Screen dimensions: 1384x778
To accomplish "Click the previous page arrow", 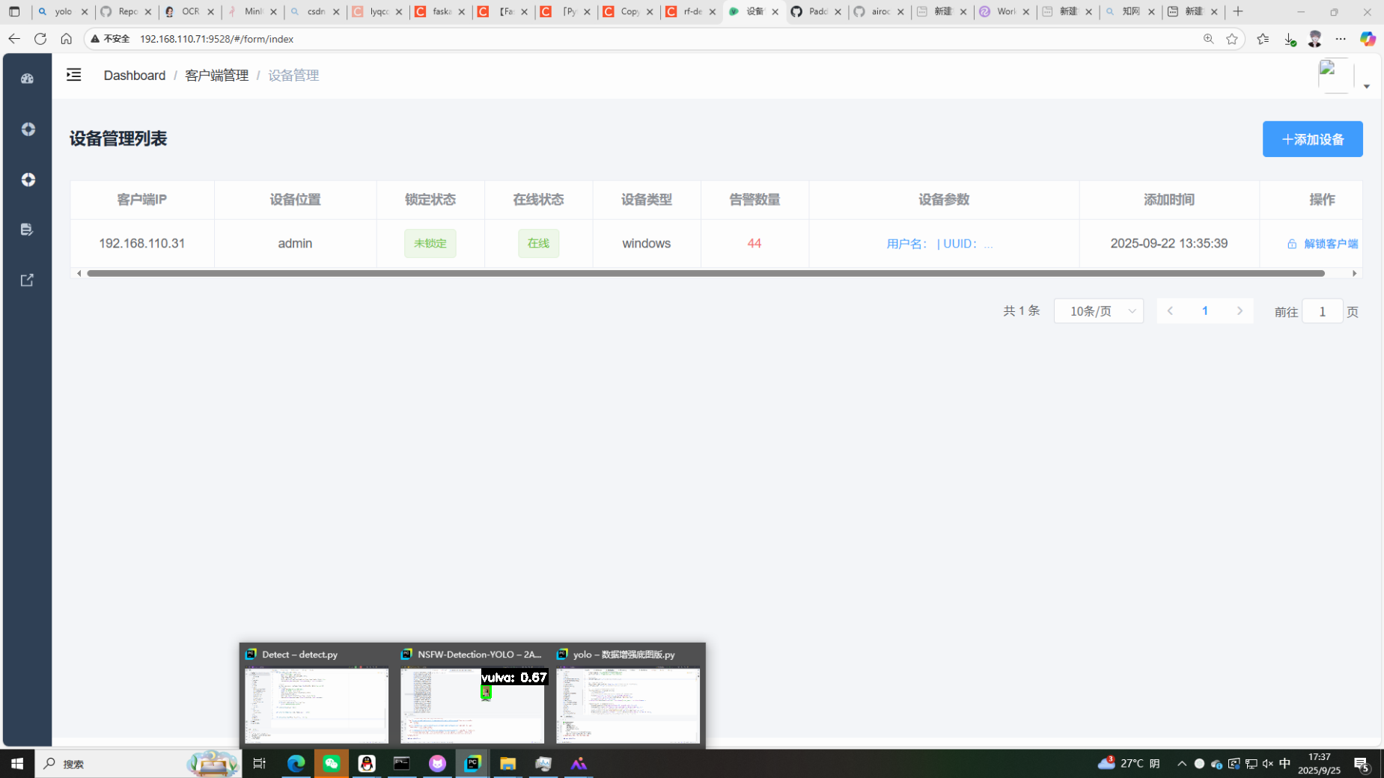I will tap(1170, 311).
